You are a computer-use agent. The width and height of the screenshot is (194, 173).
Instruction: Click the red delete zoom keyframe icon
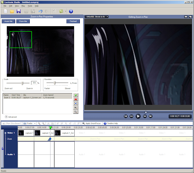75,100
